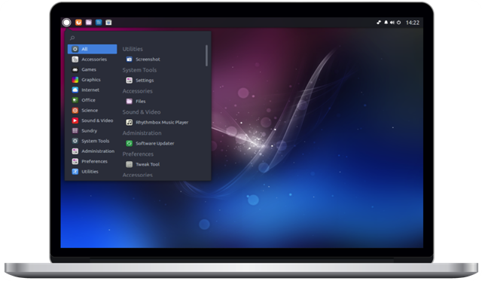Select the Science category
This screenshot has width=482, height=281.
coord(92,110)
